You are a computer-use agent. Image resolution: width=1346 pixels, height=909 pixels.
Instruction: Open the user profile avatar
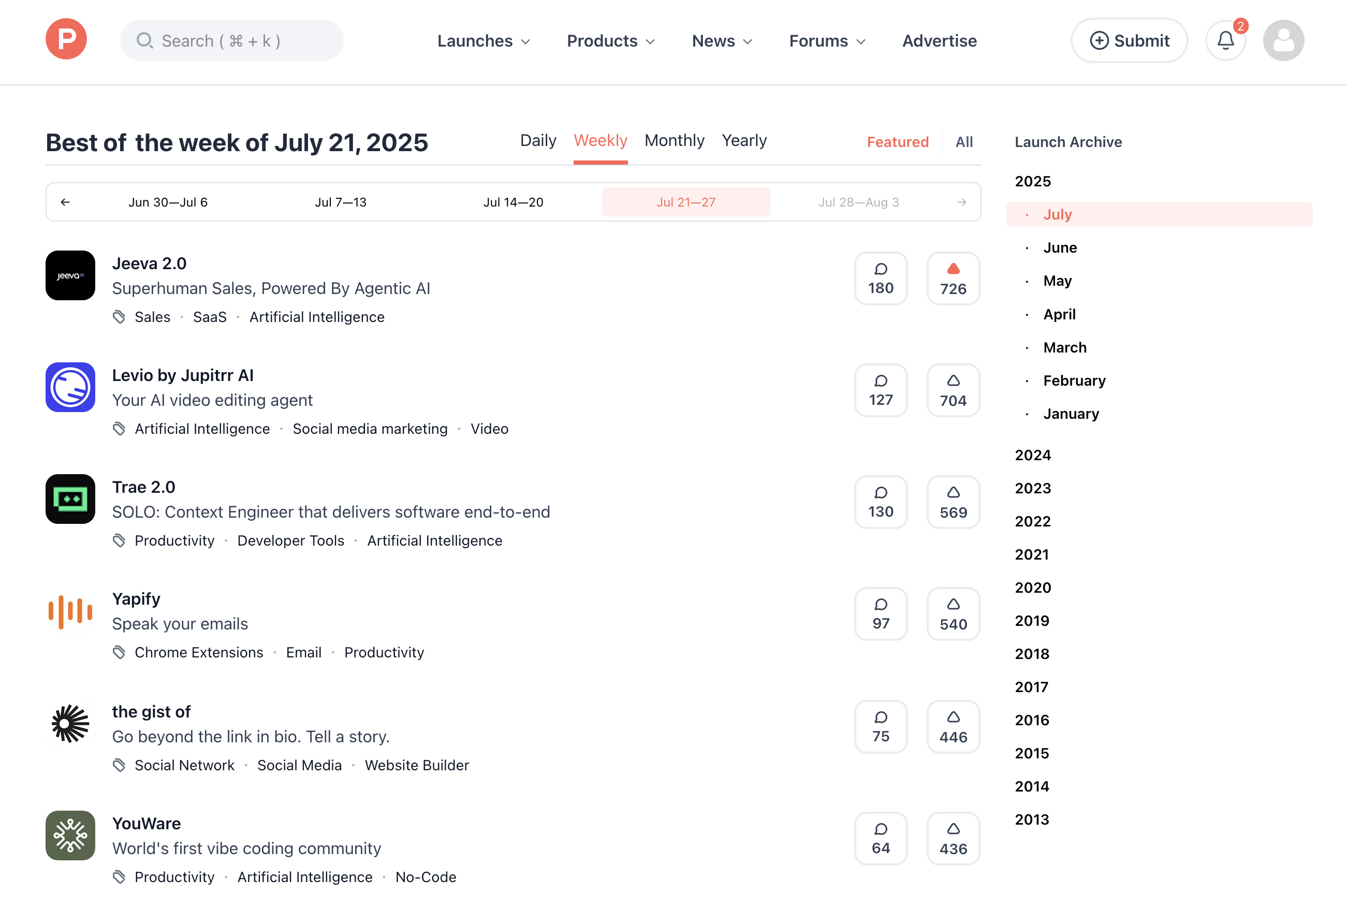[1283, 40]
